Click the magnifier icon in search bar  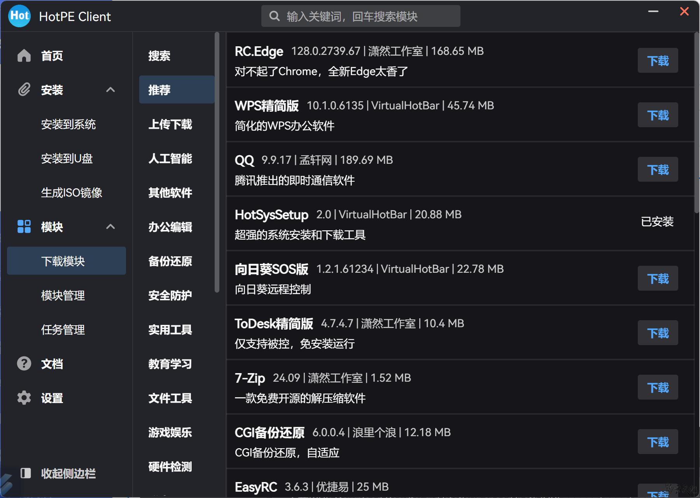tap(275, 16)
